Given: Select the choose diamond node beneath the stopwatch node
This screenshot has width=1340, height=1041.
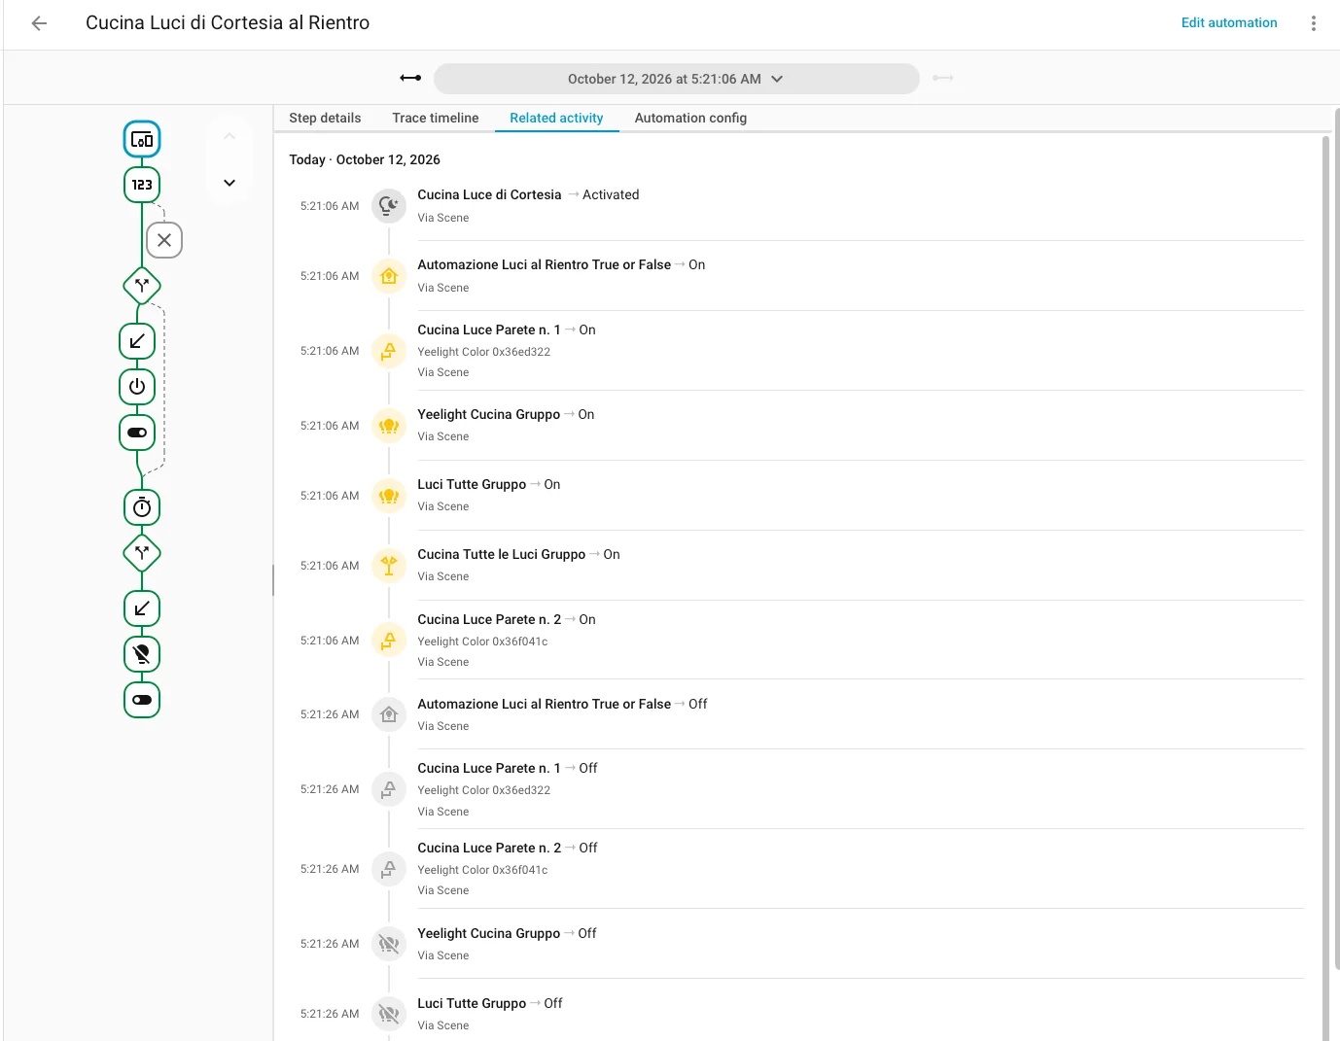Looking at the screenshot, I should pyautogui.click(x=142, y=553).
